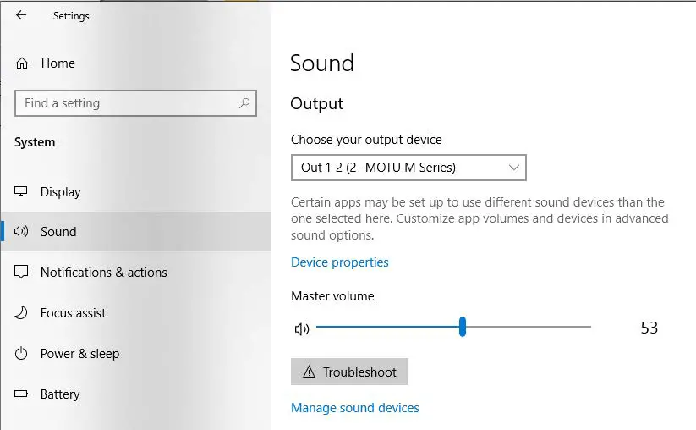Mute using master volume speaker icon
Image resolution: width=696 pixels, height=430 pixels.
click(x=302, y=329)
